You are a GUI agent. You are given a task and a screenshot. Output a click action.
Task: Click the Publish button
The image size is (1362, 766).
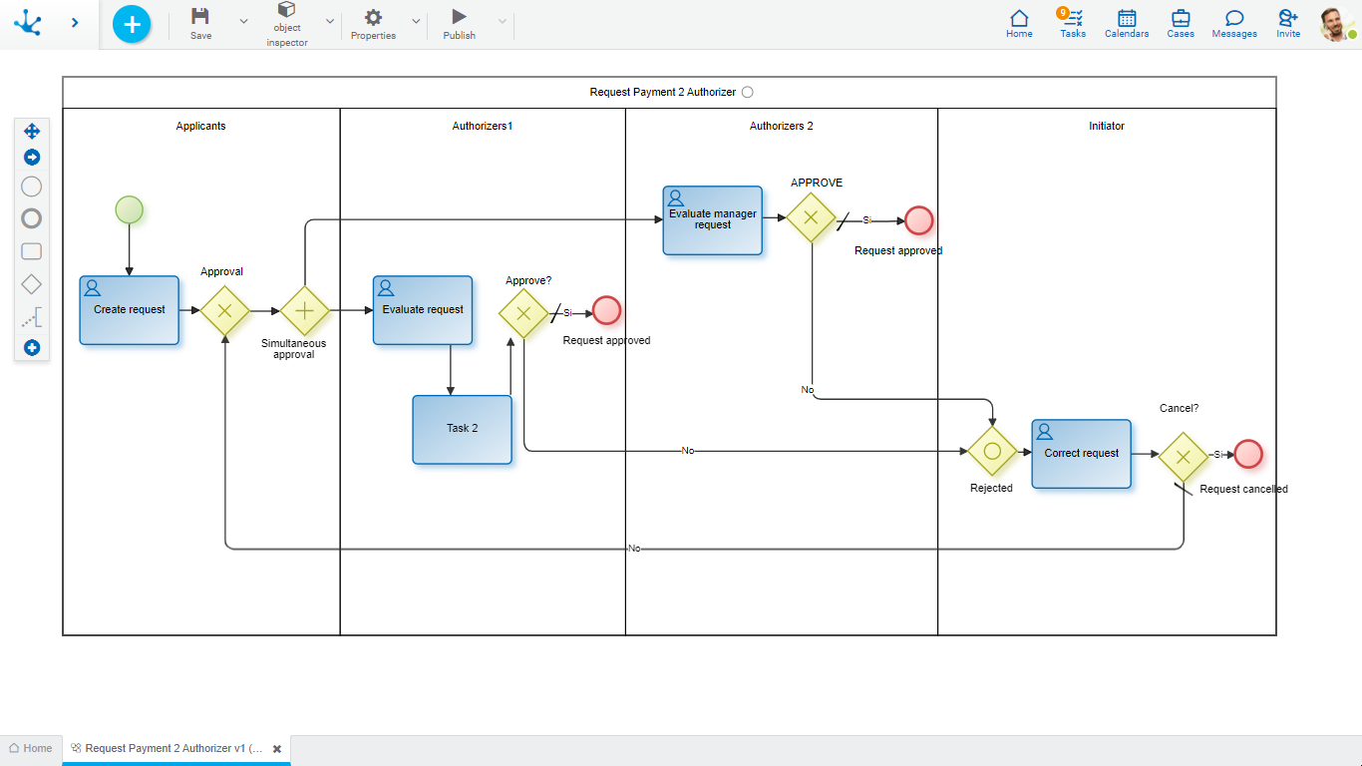pyautogui.click(x=459, y=24)
